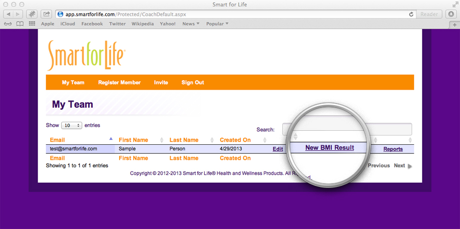460x229 pixels.
Task: Click the Search input field
Action: (347, 129)
